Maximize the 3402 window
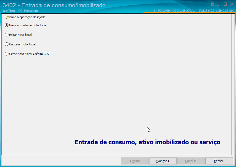Viewport: 236px width, 167px height. coord(225,4)
